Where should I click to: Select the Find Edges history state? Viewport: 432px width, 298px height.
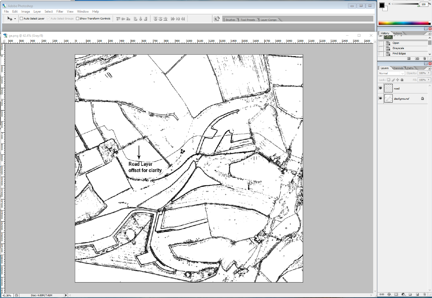pos(399,54)
